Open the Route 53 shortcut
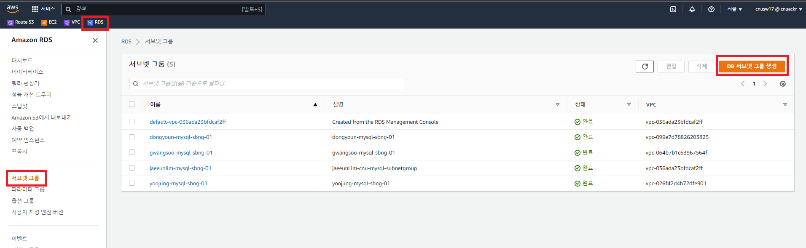The image size is (806, 248). 21,22
